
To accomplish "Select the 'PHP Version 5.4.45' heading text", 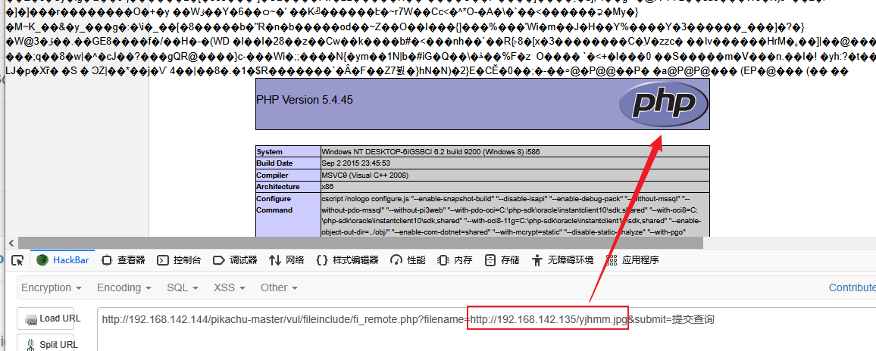I will 305,100.
